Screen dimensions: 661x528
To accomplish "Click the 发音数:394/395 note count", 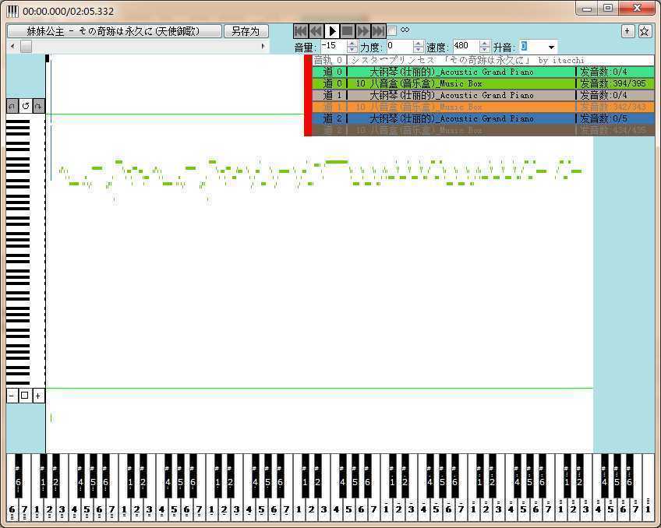I will coord(613,83).
